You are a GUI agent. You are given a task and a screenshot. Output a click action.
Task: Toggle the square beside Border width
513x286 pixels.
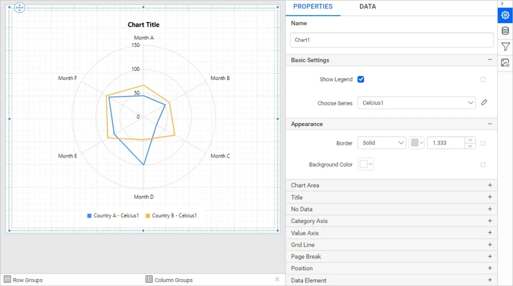[x=483, y=143]
